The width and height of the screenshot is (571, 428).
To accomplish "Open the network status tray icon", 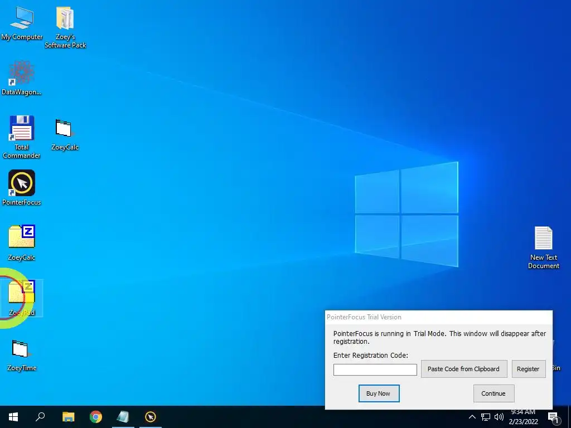I will 486,417.
